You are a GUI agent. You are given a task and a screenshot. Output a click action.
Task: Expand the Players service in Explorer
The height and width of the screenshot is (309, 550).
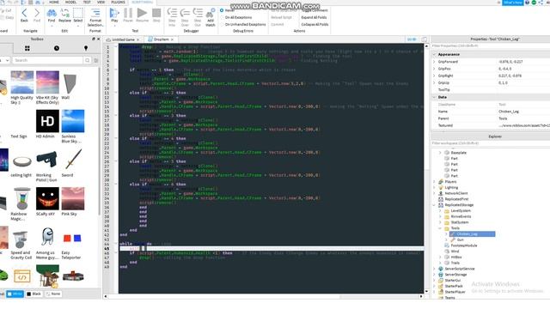click(x=434, y=182)
